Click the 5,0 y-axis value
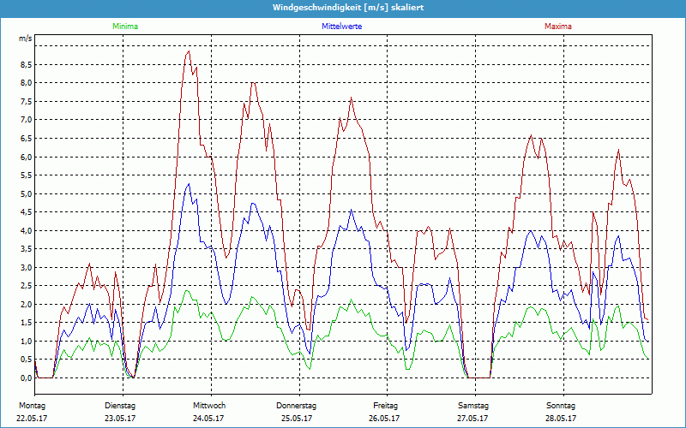Image resolution: width=686 pixels, height=428 pixels. (27, 193)
